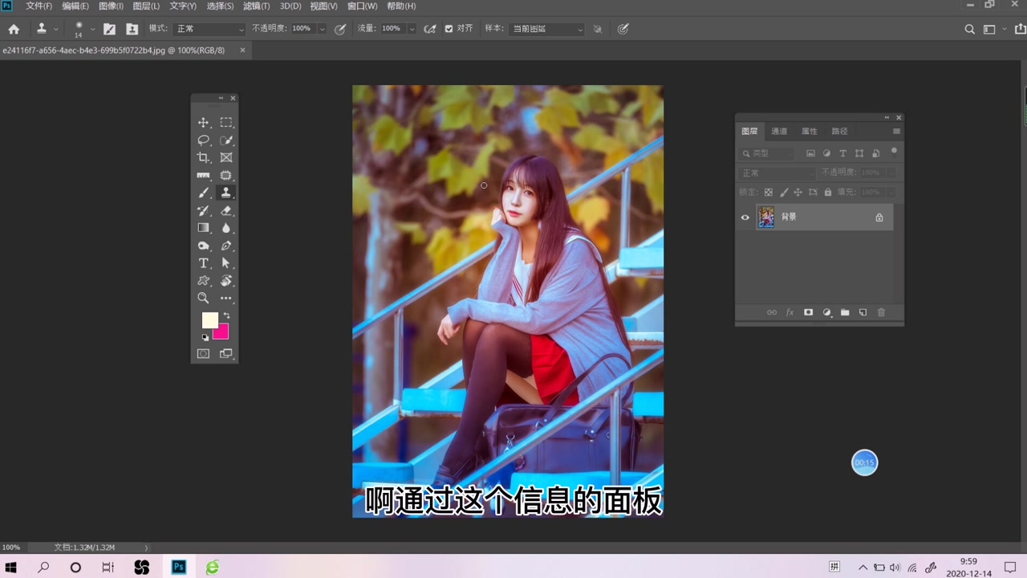The height and width of the screenshot is (578, 1027).
Task: Toggle the 对齐 aligned checkbox
Action: pyautogui.click(x=449, y=29)
